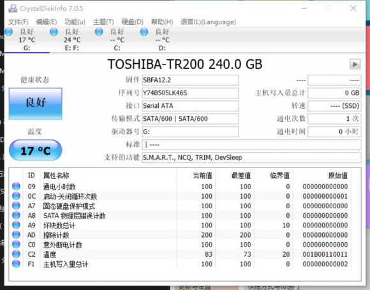This screenshot has width=370, height=290.
Task: Select the G: drive status orb
Action: point(9,32)
